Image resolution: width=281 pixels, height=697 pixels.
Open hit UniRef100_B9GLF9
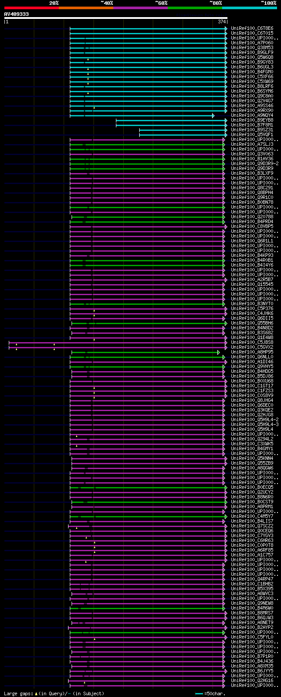252,53
